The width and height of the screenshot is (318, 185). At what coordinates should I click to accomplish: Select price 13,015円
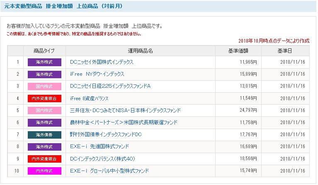(x=248, y=86)
